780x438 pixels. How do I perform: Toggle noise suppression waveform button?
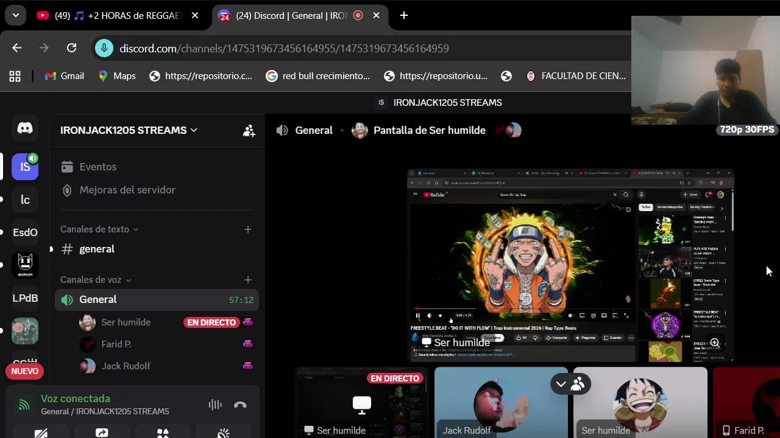pos(215,405)
